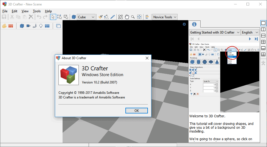Open the Cube shape dropdown
This screenshot has height=147, width=267.
[x=86, y=17]
